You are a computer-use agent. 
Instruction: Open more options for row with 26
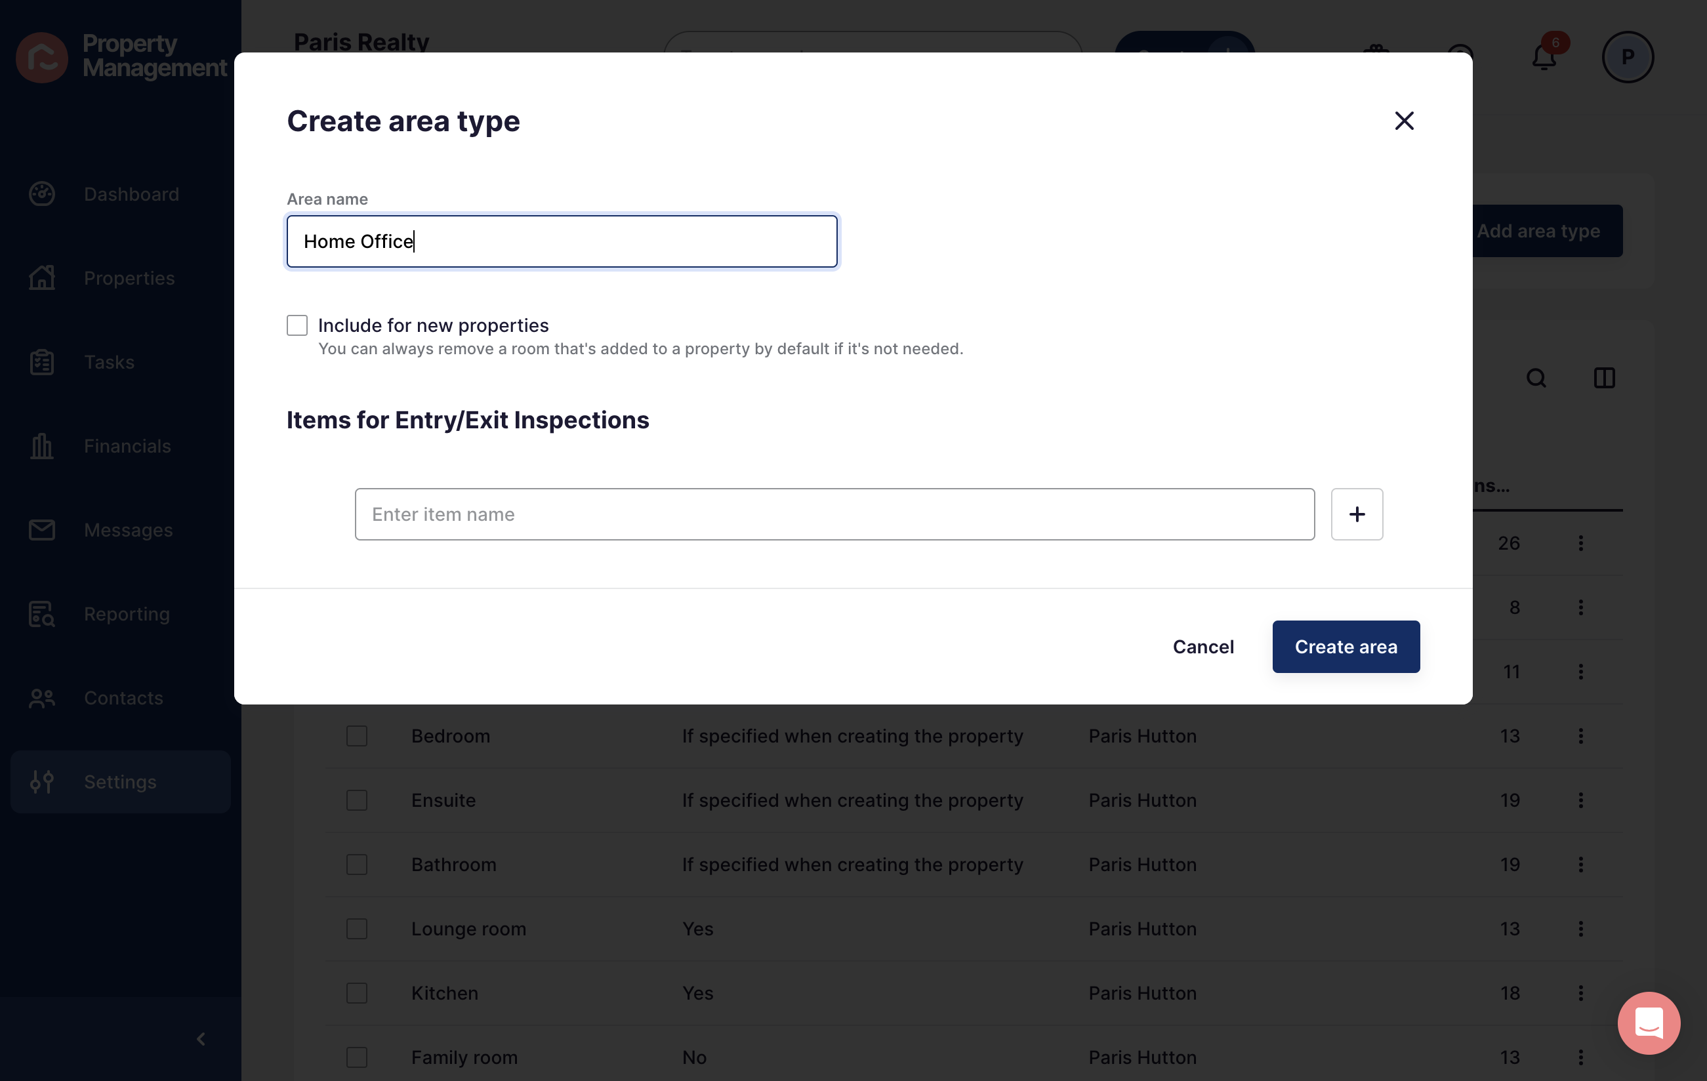(1580, 543)
